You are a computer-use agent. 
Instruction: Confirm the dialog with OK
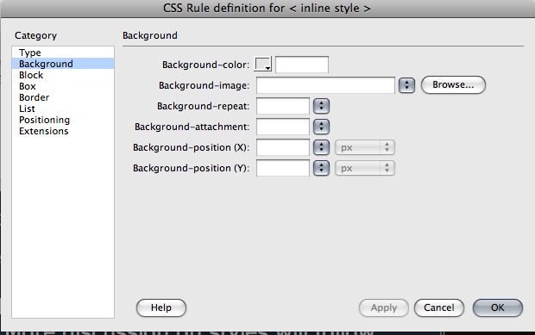[498, 307]
